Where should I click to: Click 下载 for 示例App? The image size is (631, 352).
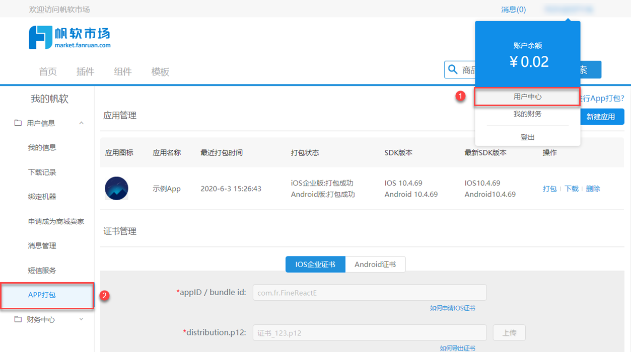click(x=572, y=189)
